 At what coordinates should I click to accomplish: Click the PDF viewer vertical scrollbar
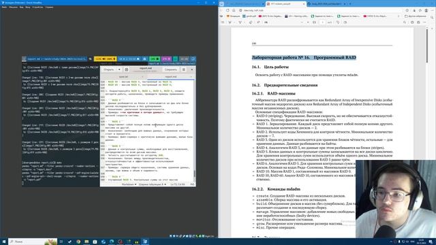click(427, 46)
